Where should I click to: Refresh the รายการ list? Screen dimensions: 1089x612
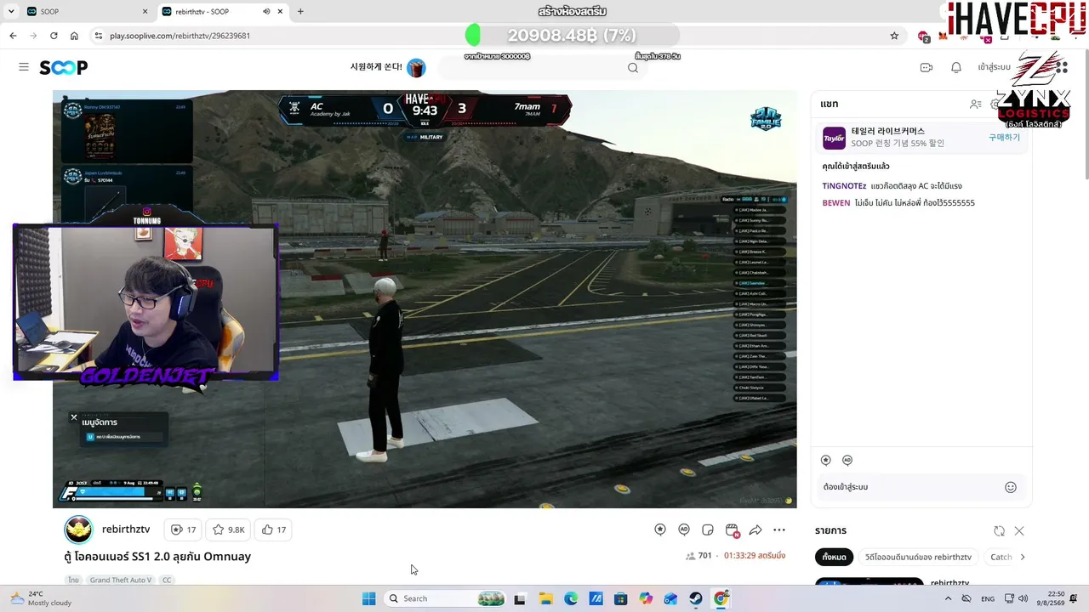click(999, 530)
